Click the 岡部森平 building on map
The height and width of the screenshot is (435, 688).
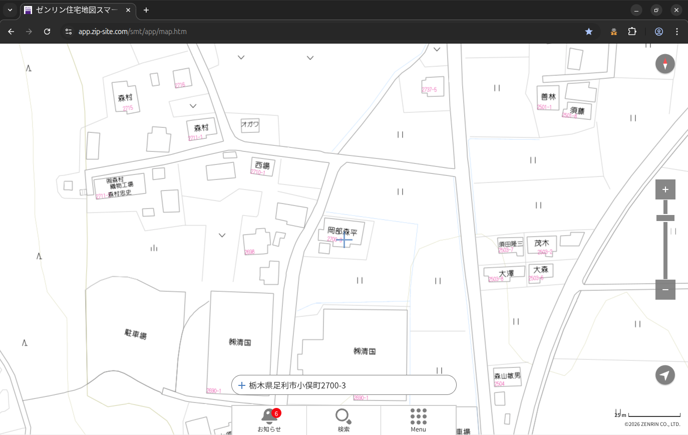[342, 232]
